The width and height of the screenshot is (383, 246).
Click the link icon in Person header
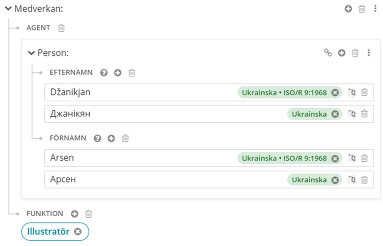(328, 53)
